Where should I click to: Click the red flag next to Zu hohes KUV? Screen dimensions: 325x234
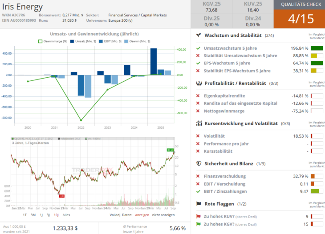[x=199, y=216]
